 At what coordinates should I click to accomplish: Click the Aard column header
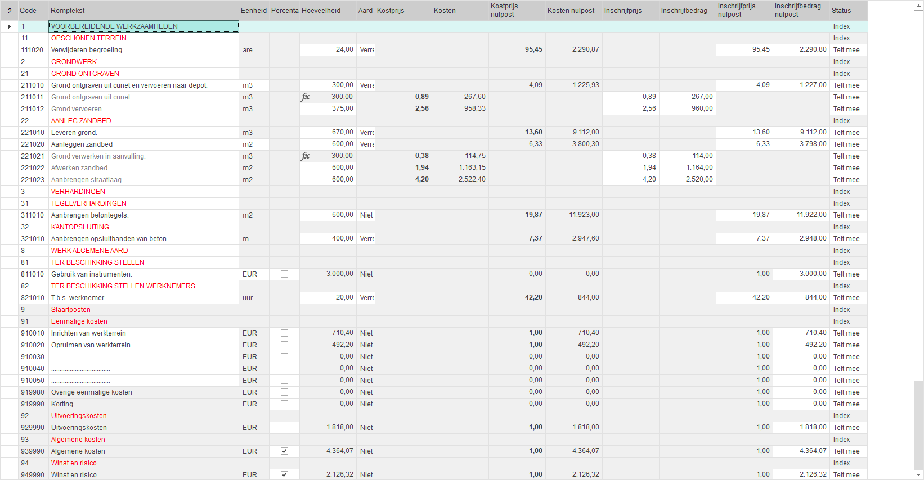[x=365, y=11]
